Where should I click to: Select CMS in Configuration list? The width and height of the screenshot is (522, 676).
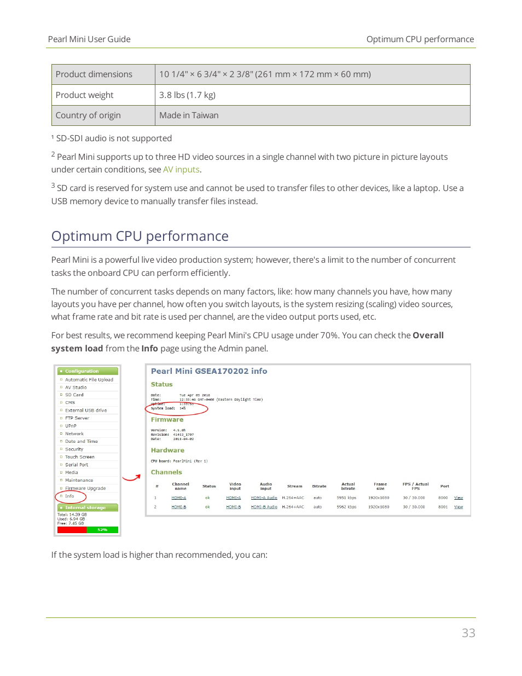click(x=70, y=402)
